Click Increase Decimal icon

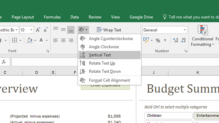coord(175,40)
